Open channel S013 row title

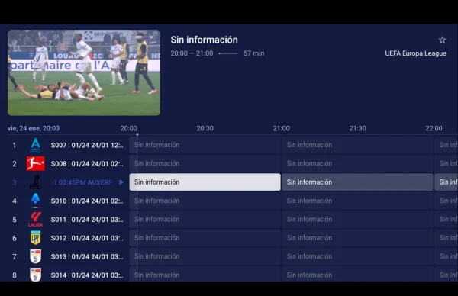[x=87, y=256]
